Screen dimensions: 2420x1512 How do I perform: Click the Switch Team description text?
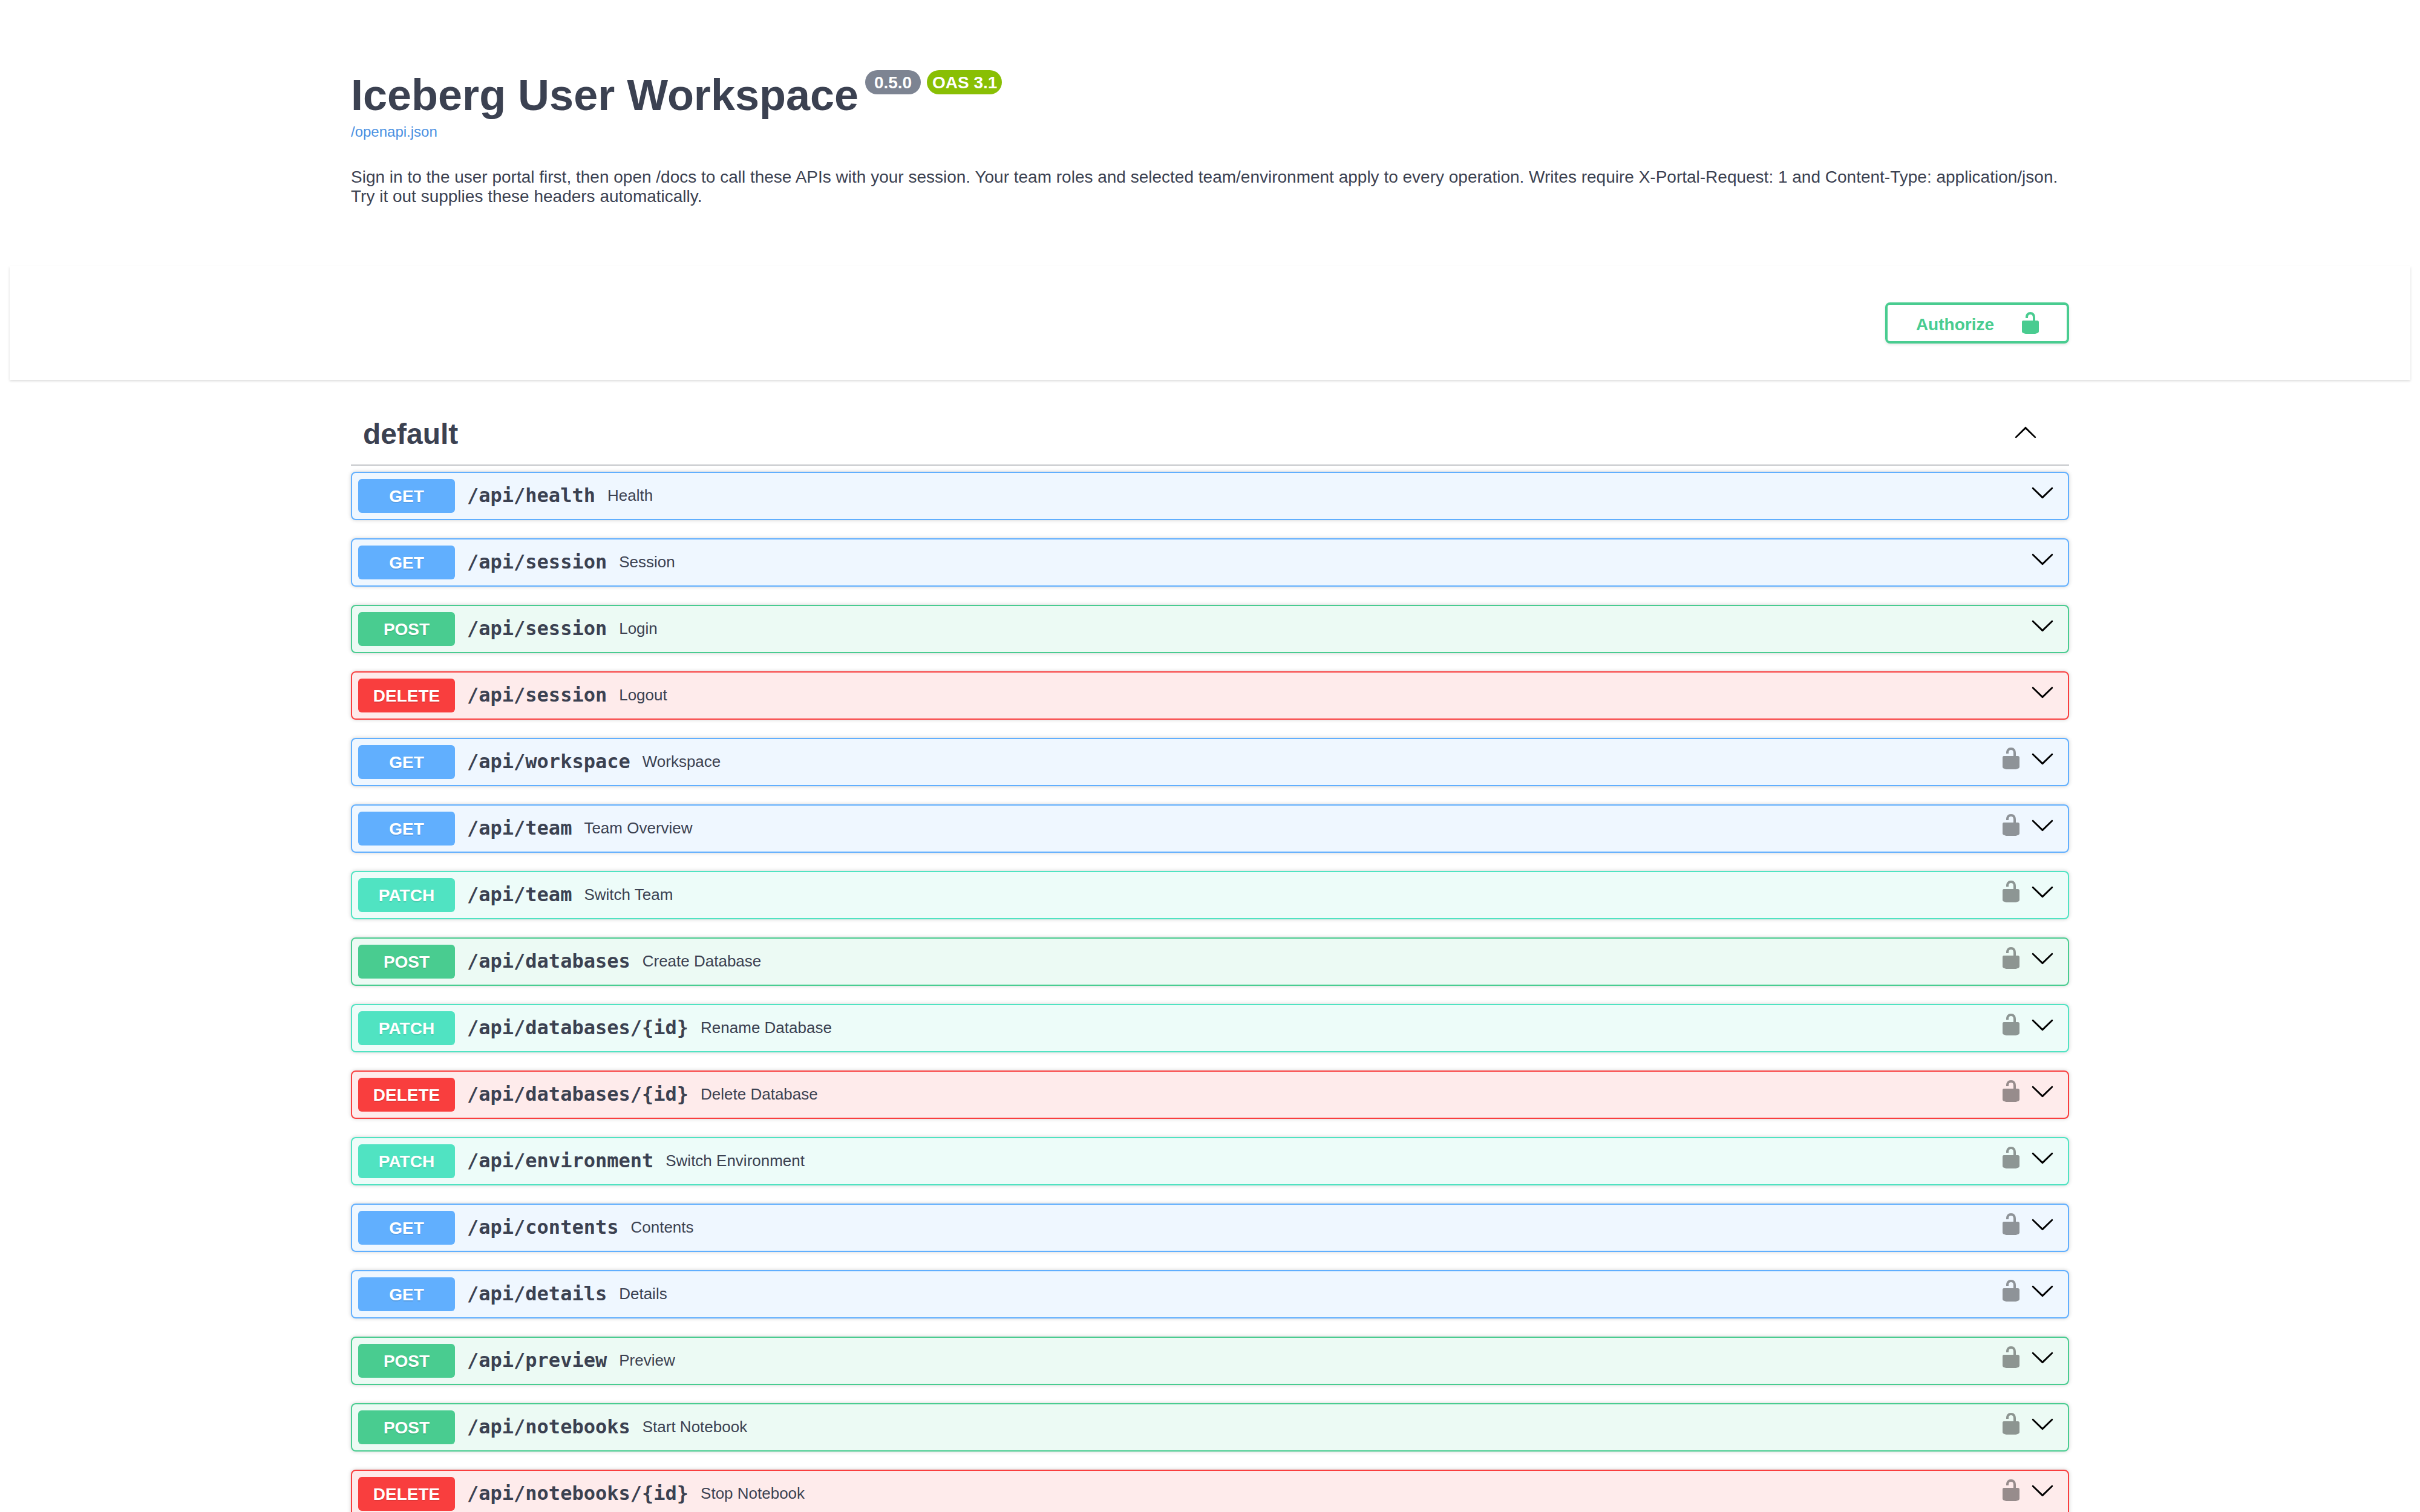tap(628, 894)
